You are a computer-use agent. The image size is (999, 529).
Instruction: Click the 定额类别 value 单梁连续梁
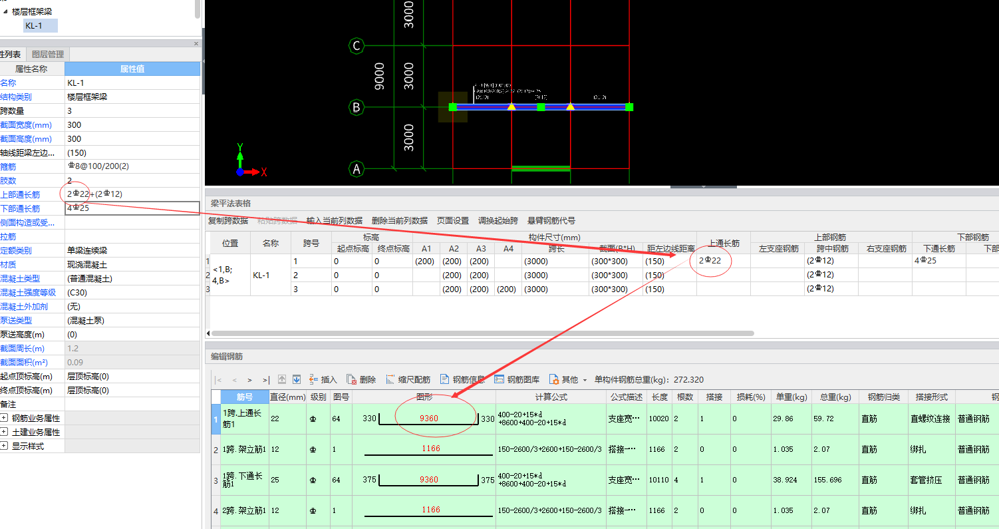(x=132, y=250)
